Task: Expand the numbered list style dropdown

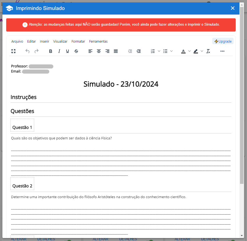Action: (x=159, y=51)
